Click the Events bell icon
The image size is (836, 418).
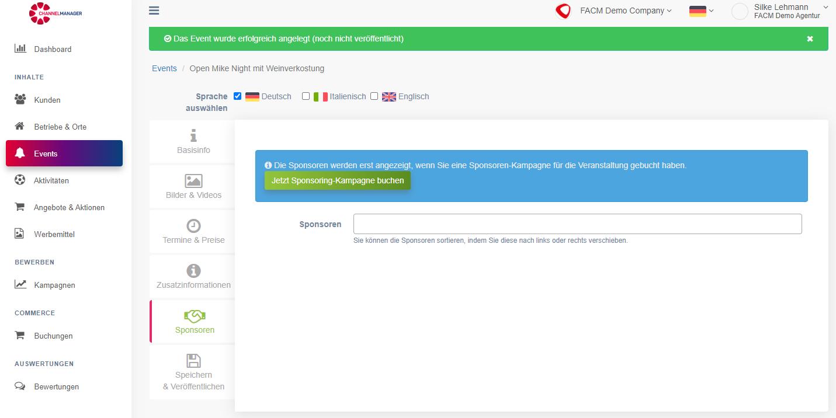[x=20, y=154]
